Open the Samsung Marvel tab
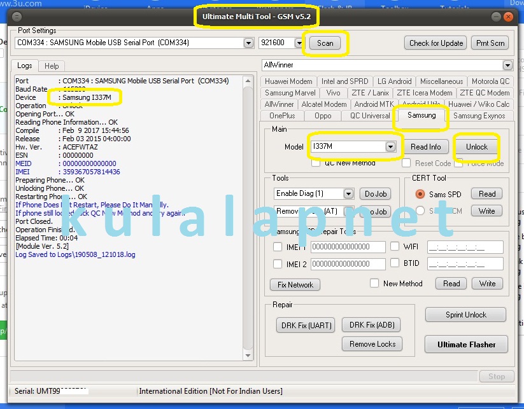 click(290, 93)
